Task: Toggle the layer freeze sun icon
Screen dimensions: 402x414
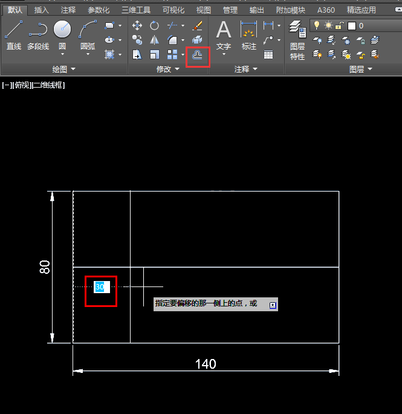Action: (x=328, y=25)
